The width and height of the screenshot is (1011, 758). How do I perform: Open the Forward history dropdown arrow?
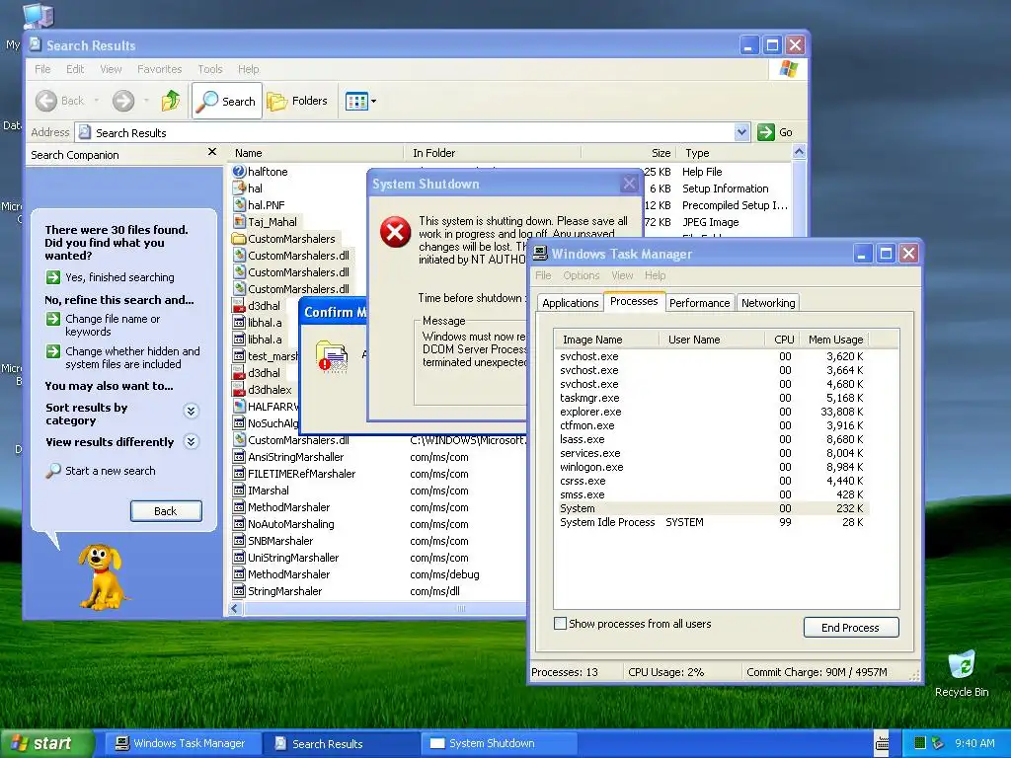pyautogui.click(x=146, y=101)
